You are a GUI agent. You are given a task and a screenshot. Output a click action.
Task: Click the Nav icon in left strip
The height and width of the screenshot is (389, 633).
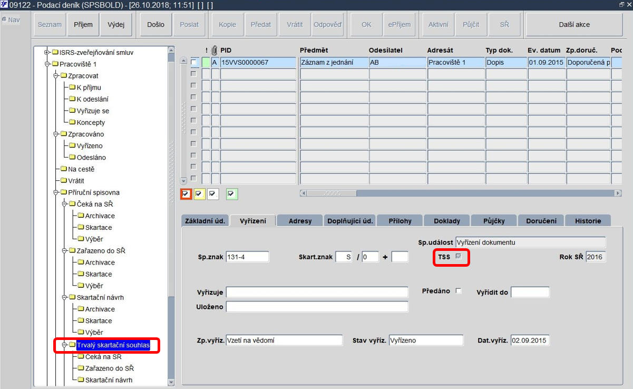[x=5, y=20]
